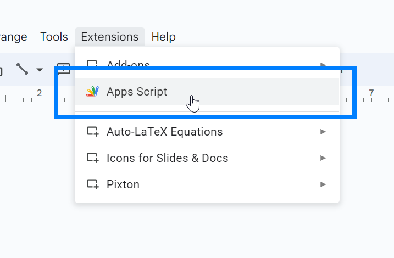The width and height of the screenshot is (394, 258).
Task: Click the Apps Script colorful logo icon
Action: pos(92,92)
